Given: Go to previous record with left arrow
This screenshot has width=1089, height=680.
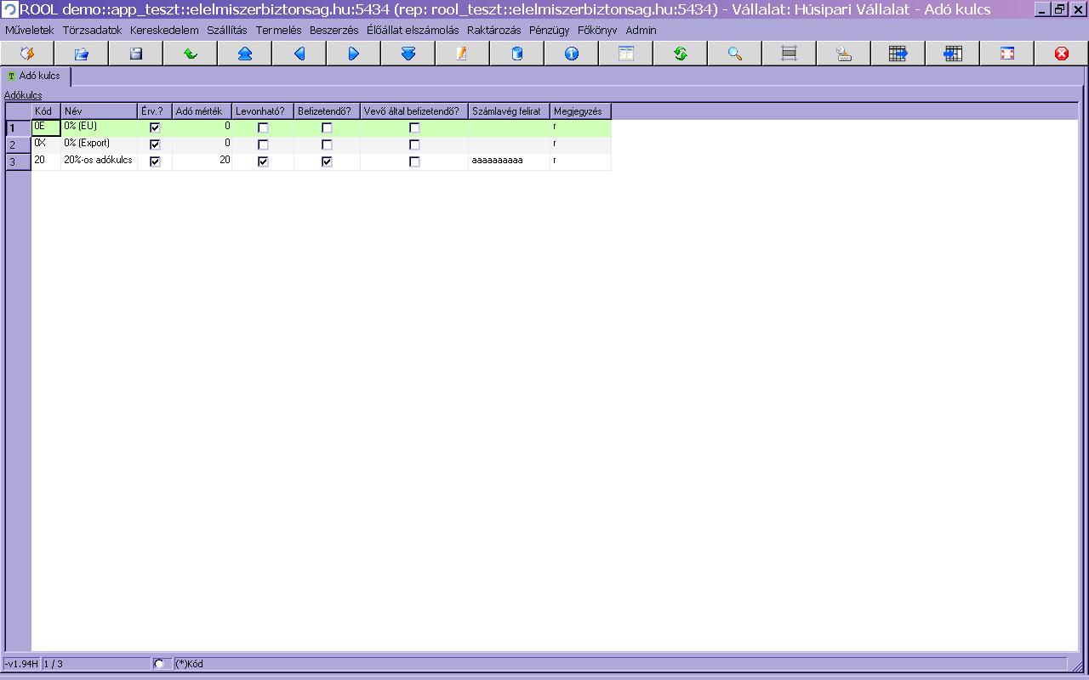Looking at the screenshot, I should 299,54.
